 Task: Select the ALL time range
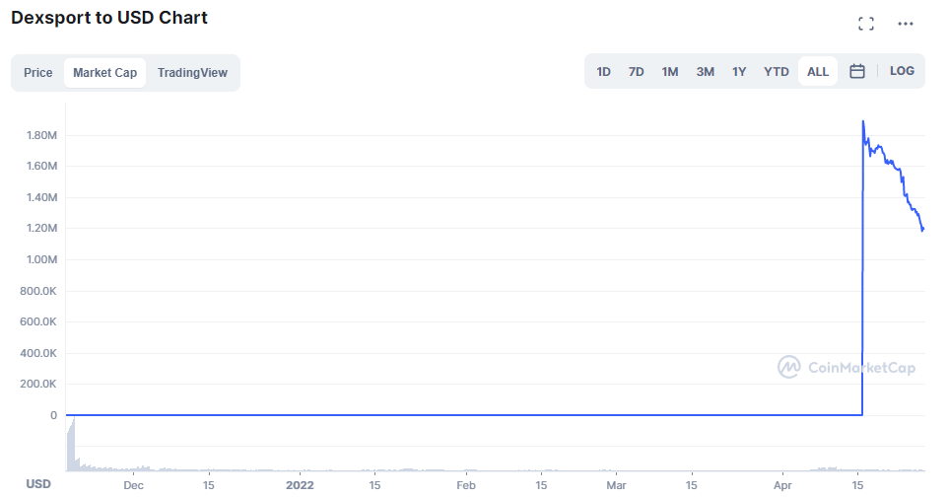click(817, 72)
